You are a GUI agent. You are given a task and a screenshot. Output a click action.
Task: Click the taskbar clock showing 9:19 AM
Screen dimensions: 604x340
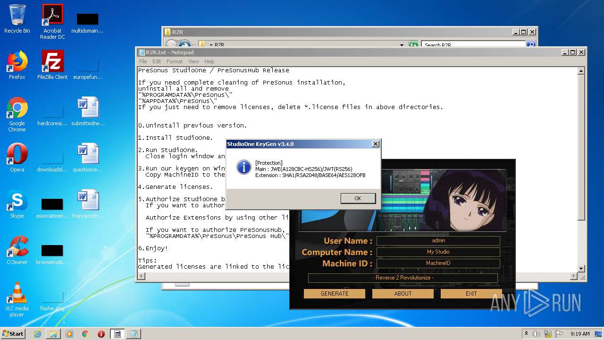580,334
